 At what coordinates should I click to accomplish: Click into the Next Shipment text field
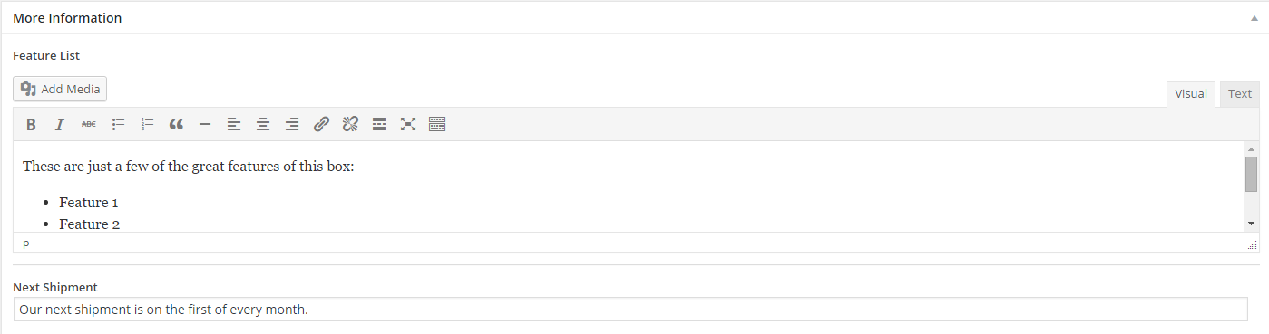tap(630, 310)
